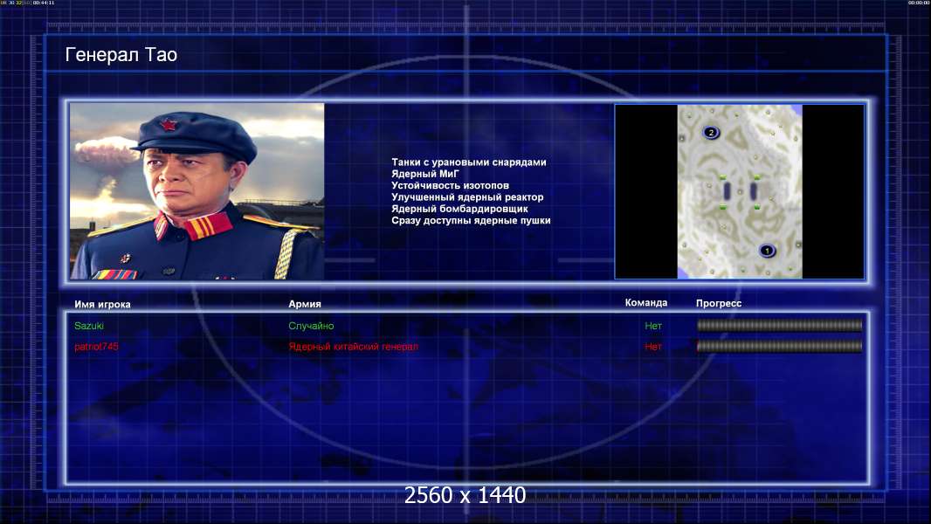The height and width of the screenshot is (524, 931).
Task: Select player name patriot745
Action: (x=96, y=347)
